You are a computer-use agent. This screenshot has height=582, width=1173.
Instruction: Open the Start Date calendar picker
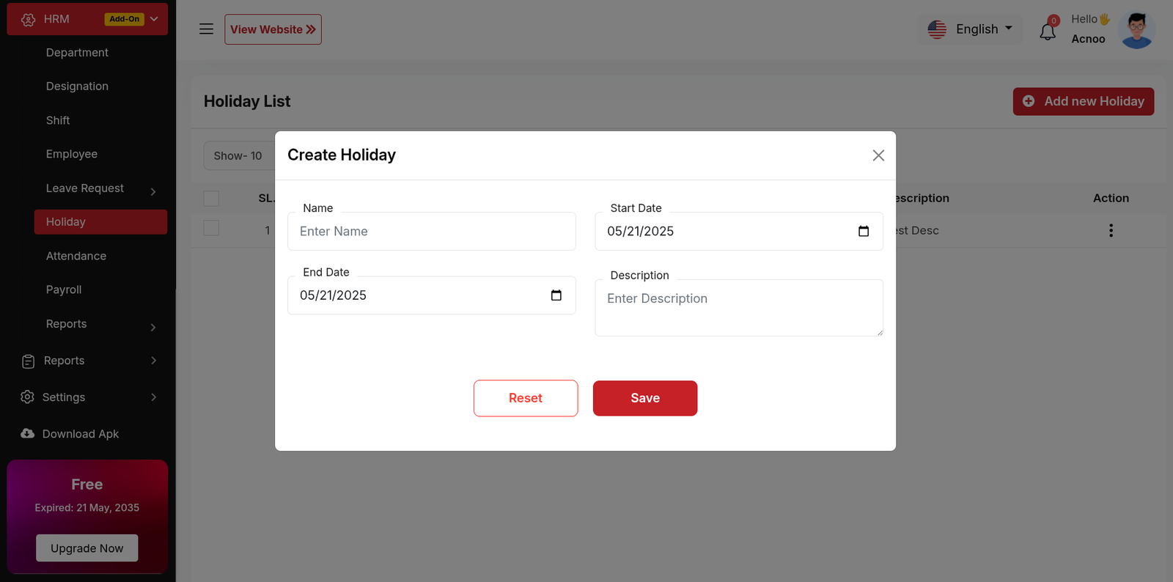tap(864, 232)
